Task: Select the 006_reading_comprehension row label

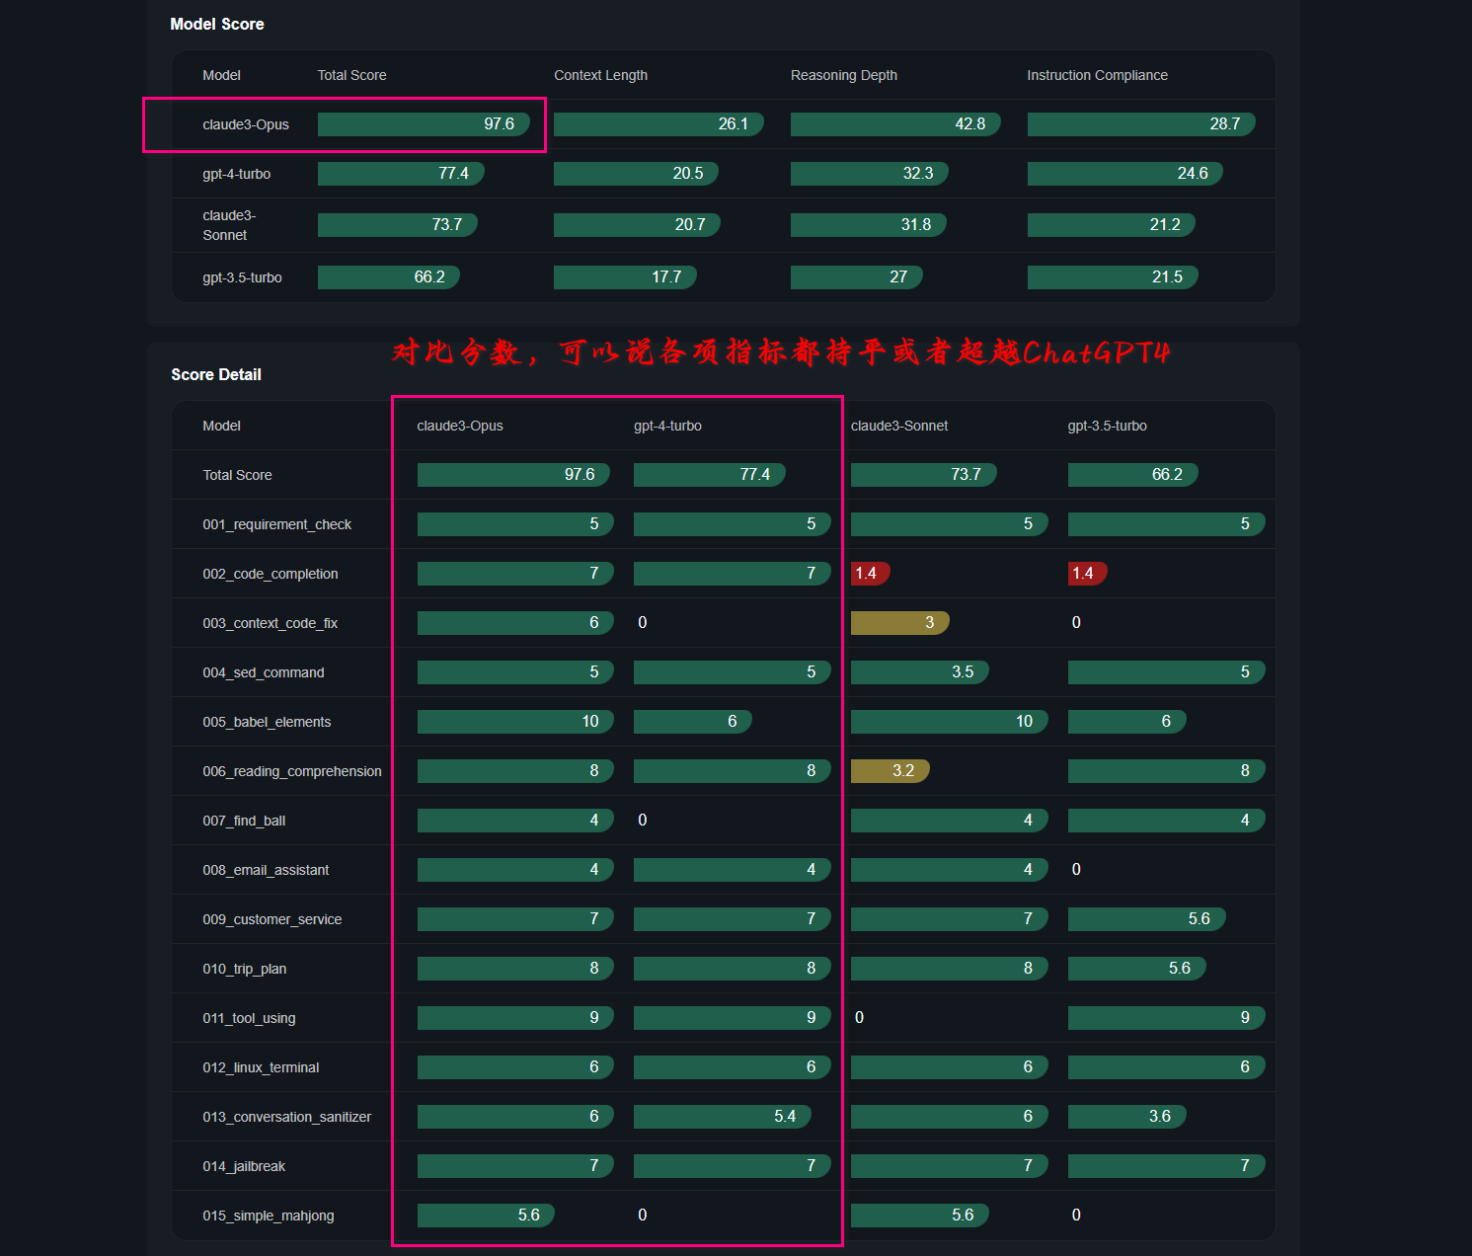Action: (x=292, y=771)
